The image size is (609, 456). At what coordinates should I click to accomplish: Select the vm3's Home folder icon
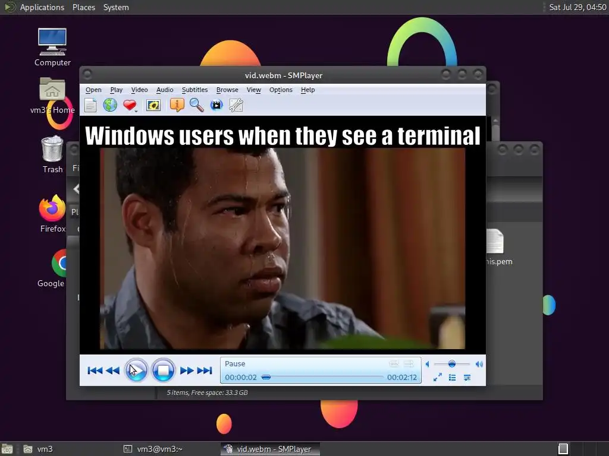click(52, 96)
